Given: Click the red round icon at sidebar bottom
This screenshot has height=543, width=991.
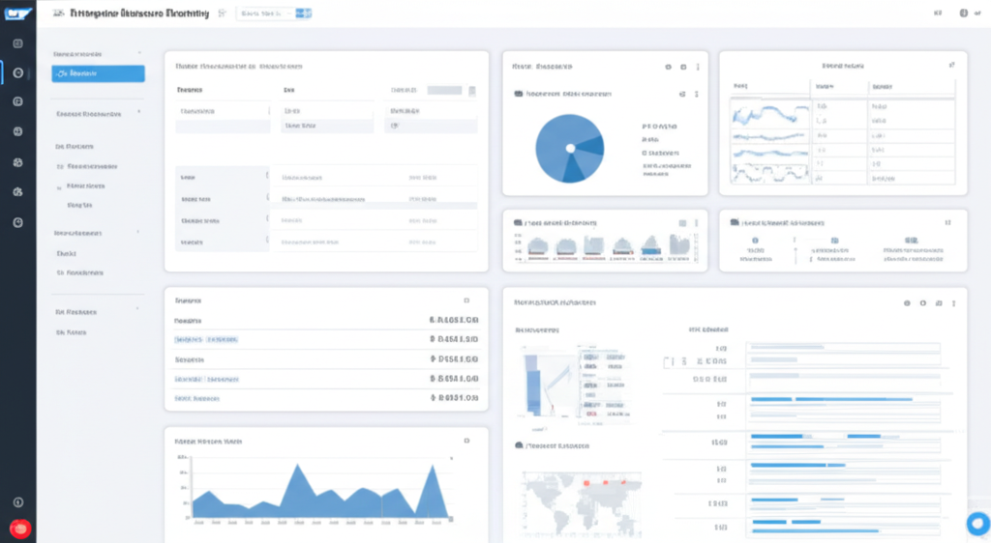Looking at the screenshot, I should 19,529.
